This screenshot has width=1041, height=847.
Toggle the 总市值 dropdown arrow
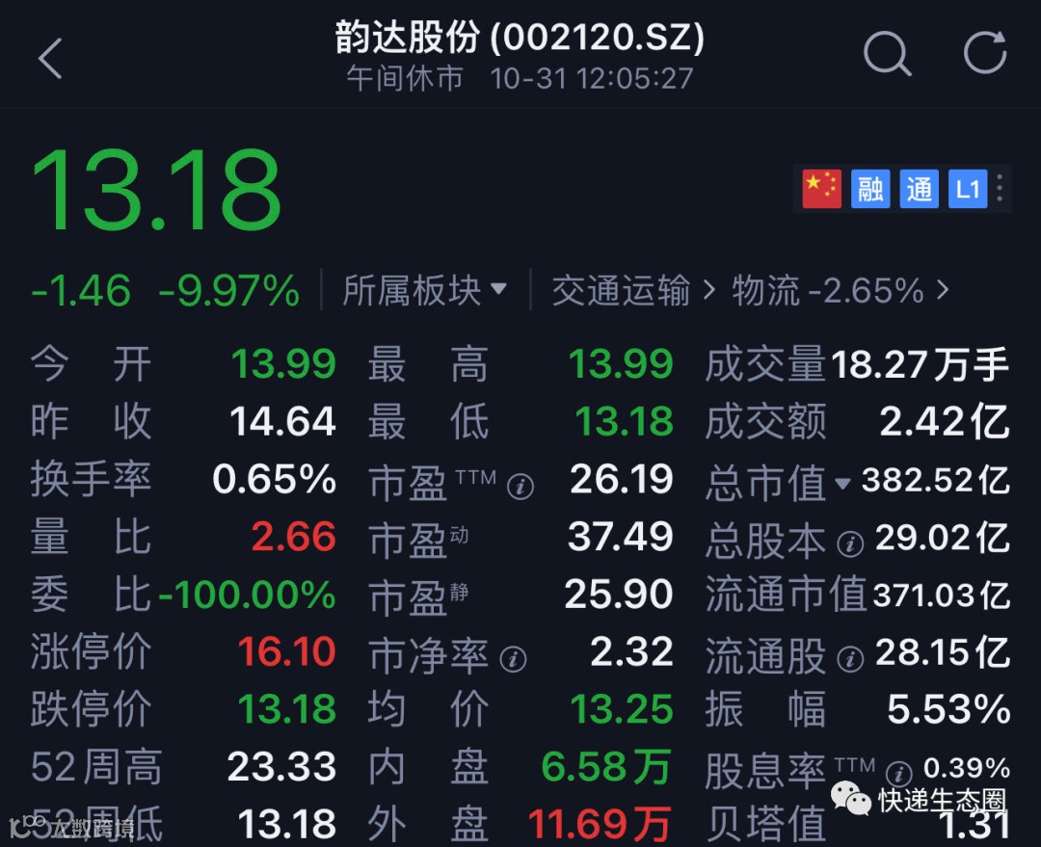[x=842, y=483]
